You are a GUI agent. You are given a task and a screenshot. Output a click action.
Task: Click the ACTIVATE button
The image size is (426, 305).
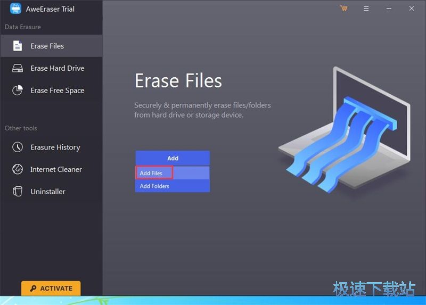tap(51, 288)
